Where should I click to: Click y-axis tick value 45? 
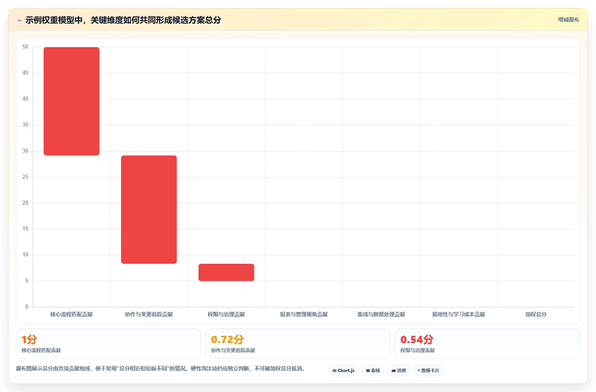[x=25, y=73]
